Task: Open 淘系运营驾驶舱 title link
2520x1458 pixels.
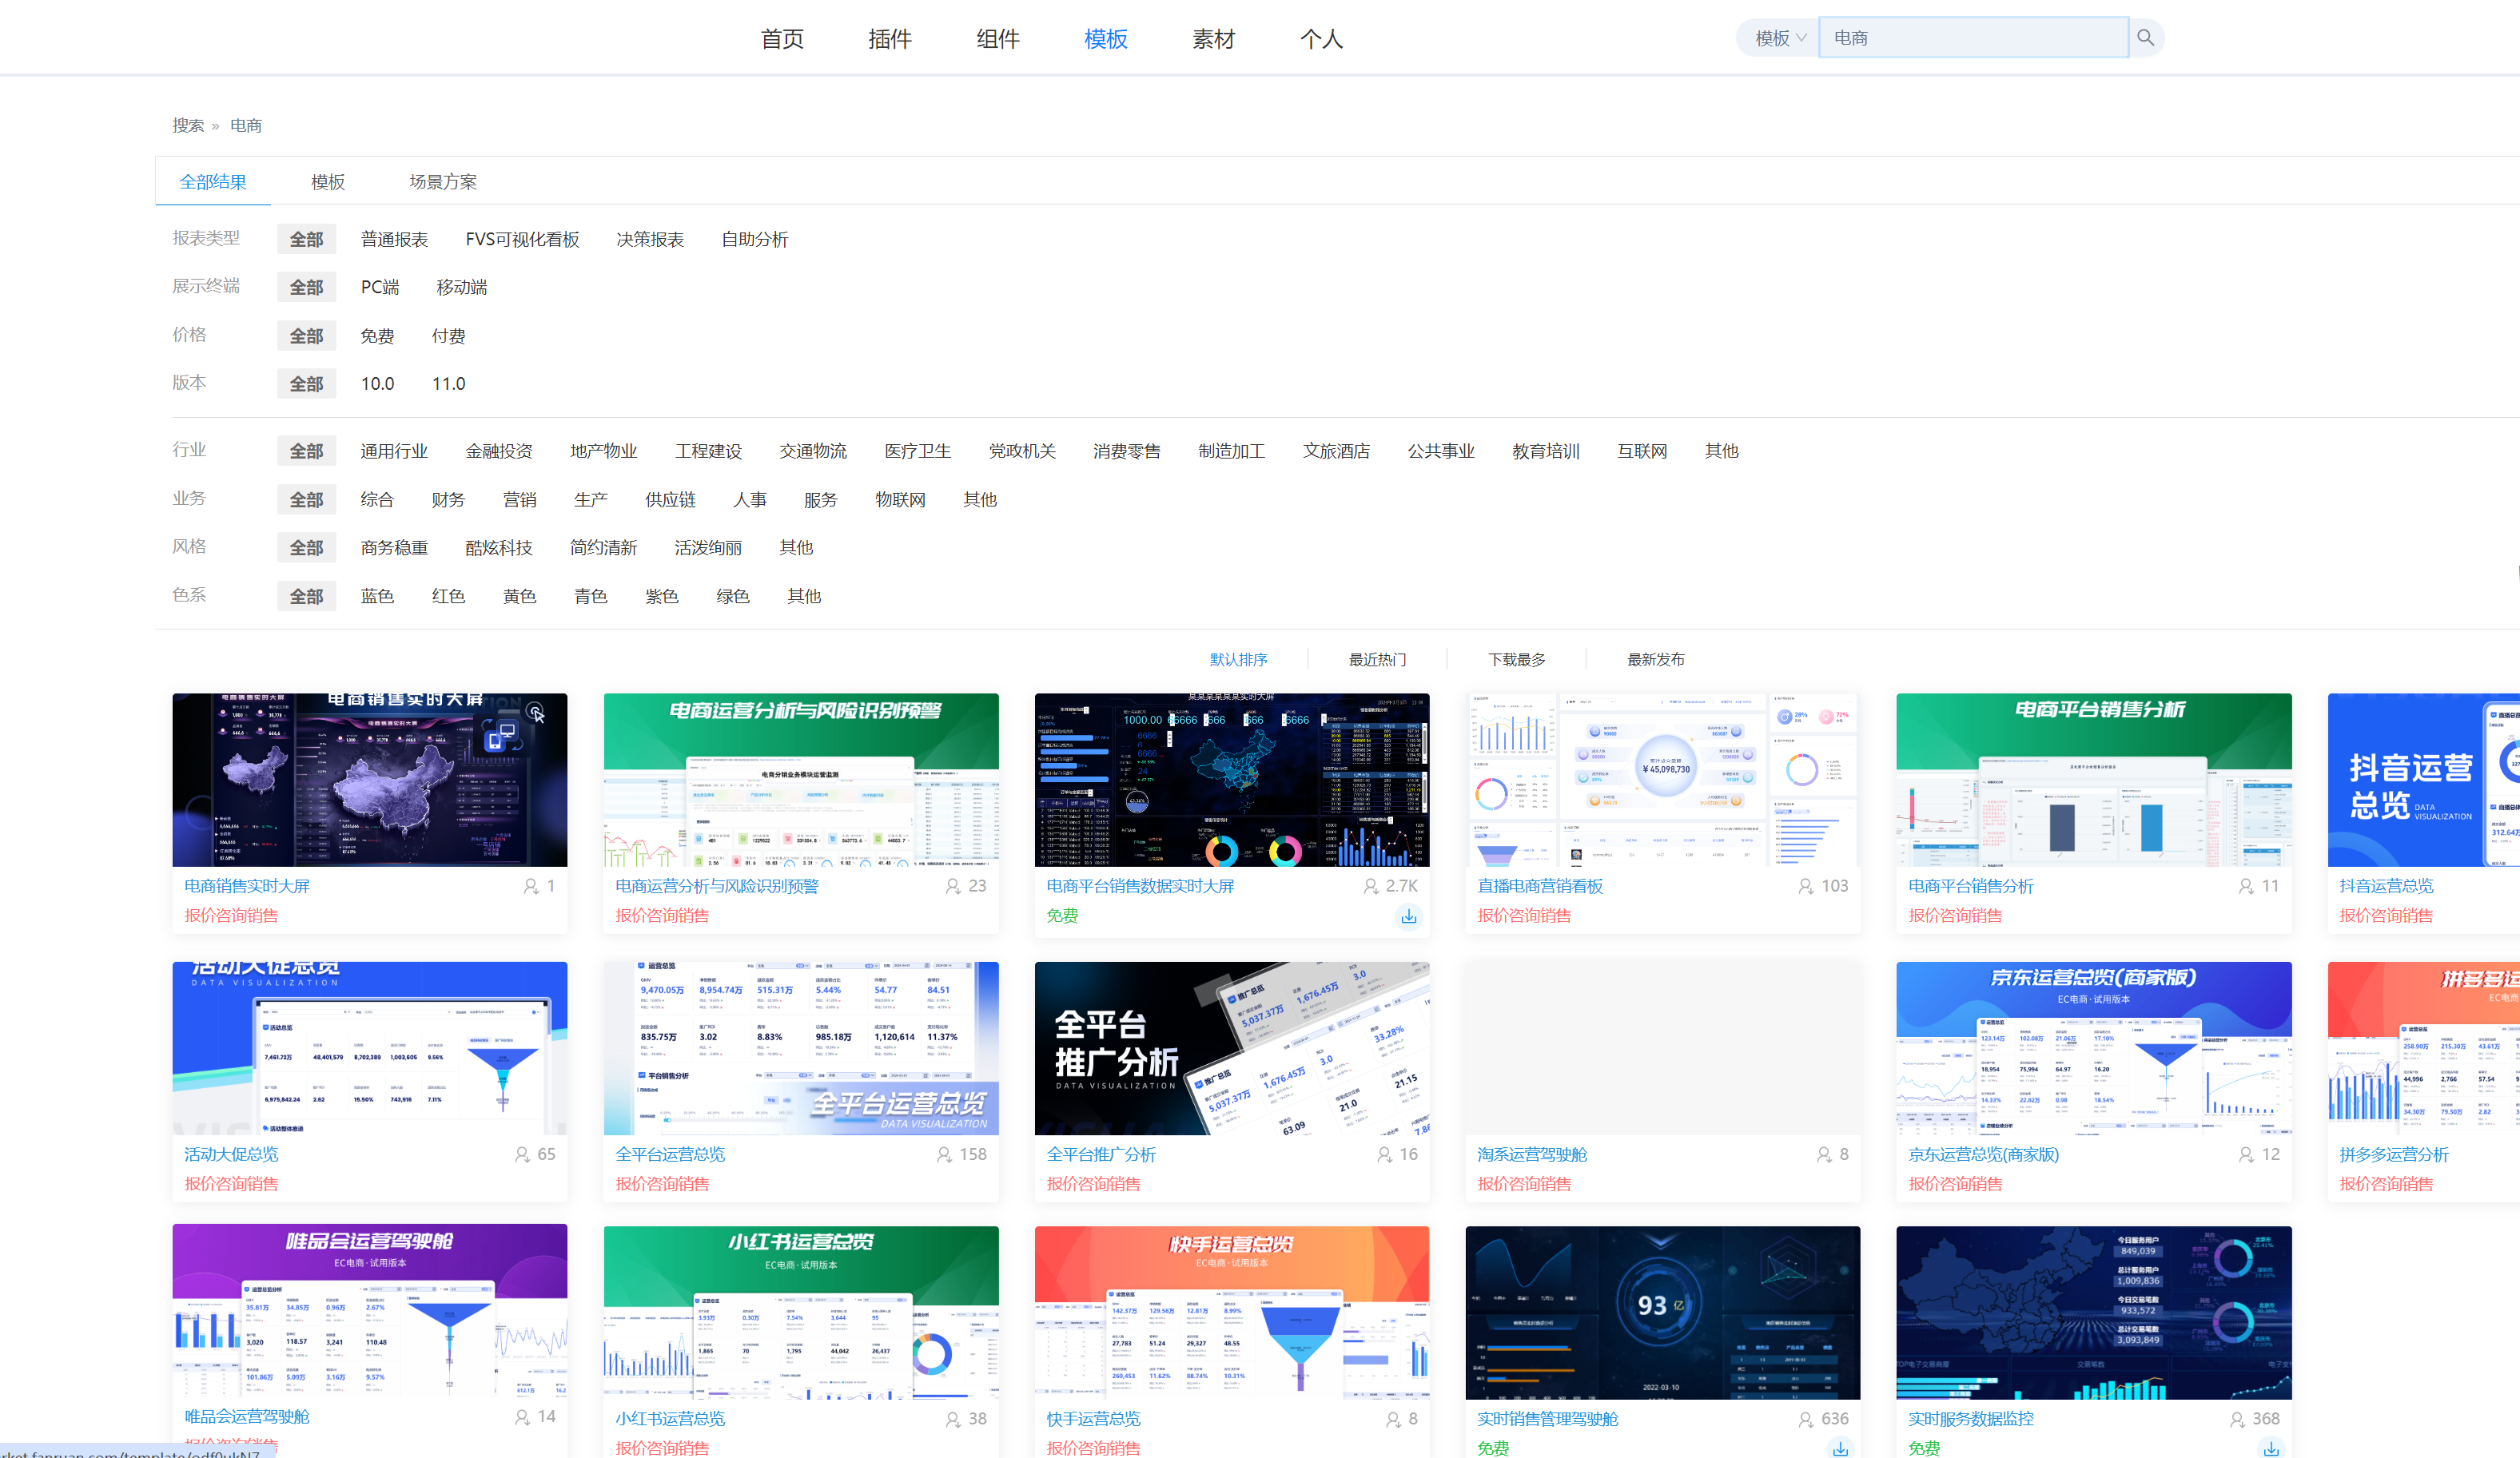Action: pos(1532,1154)
